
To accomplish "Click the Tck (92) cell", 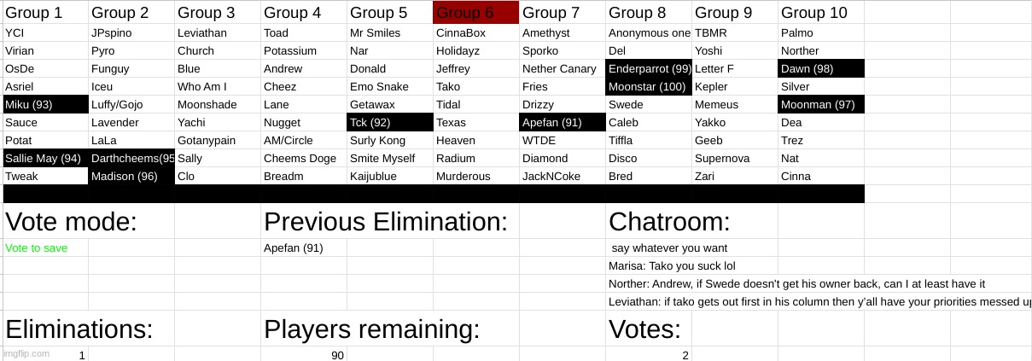I will [x=390, y=122].
